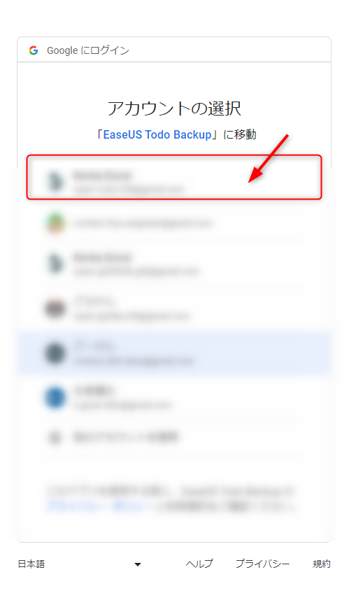Viewport: 349px width, 593px height.
Task: Click the dark gray avatar in highlighted row
Action: tap(55, 354)
